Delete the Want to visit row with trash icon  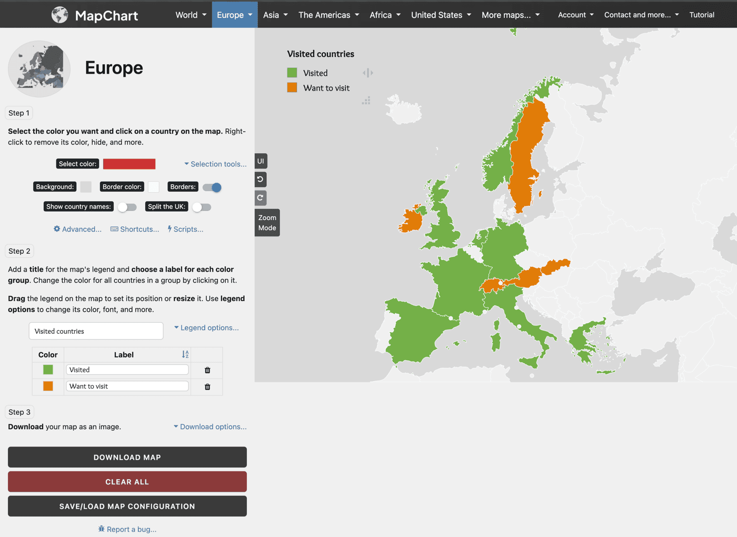[207, 386]
